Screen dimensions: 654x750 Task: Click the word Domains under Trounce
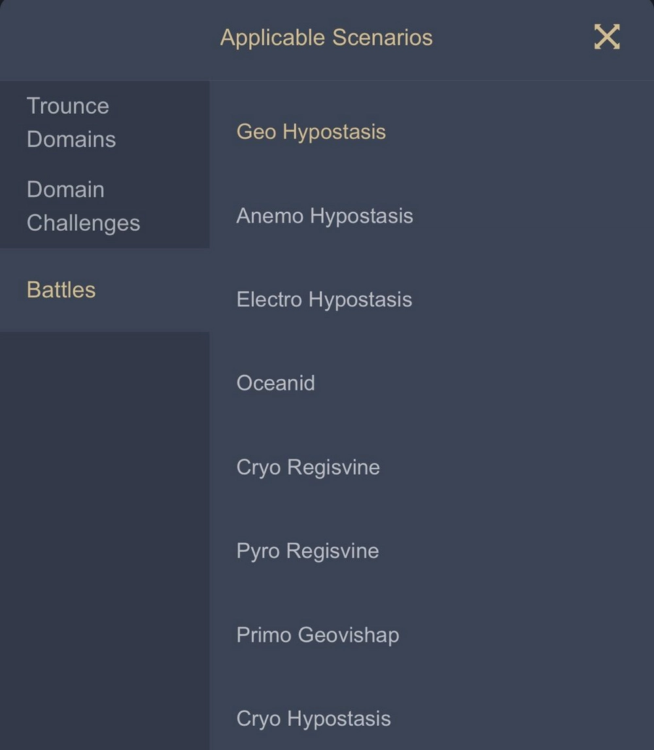coord(71,139)
